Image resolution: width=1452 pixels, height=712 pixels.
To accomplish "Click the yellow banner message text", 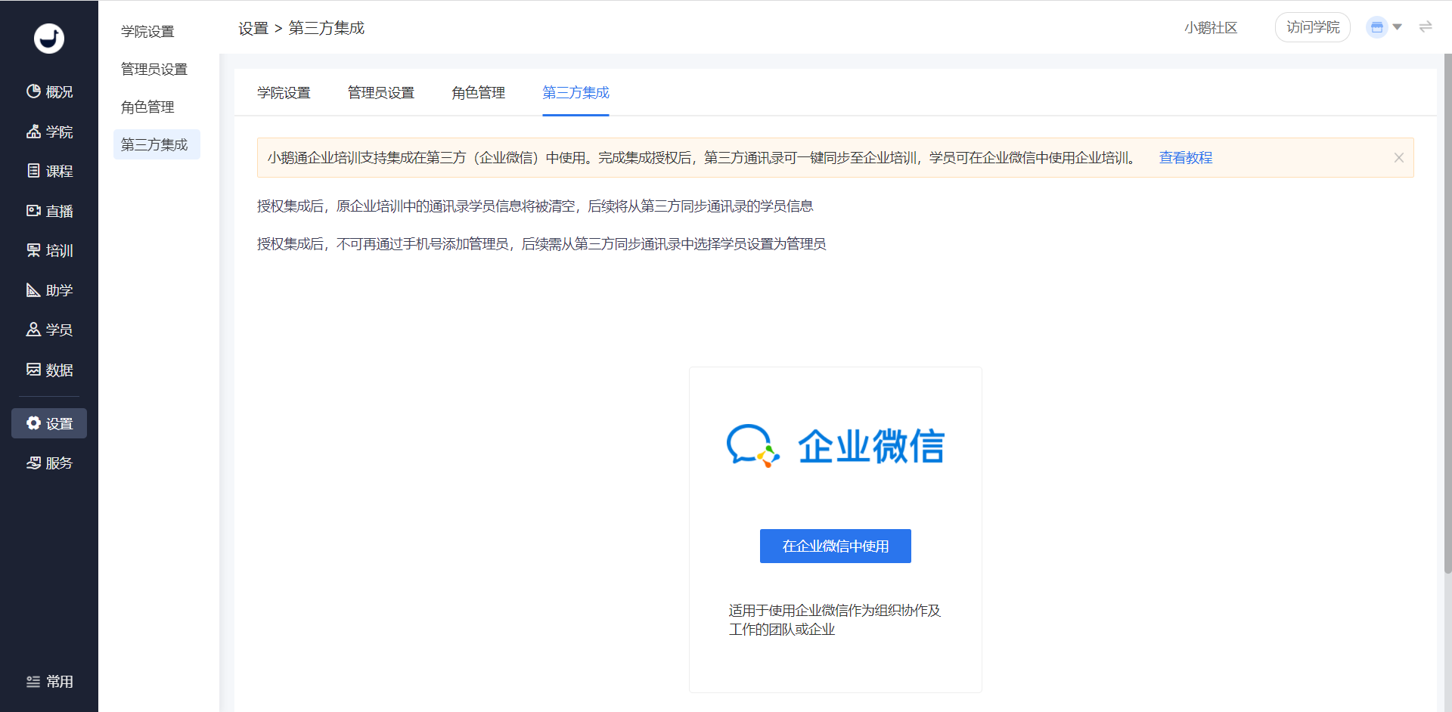I will [x=702, y=158].
